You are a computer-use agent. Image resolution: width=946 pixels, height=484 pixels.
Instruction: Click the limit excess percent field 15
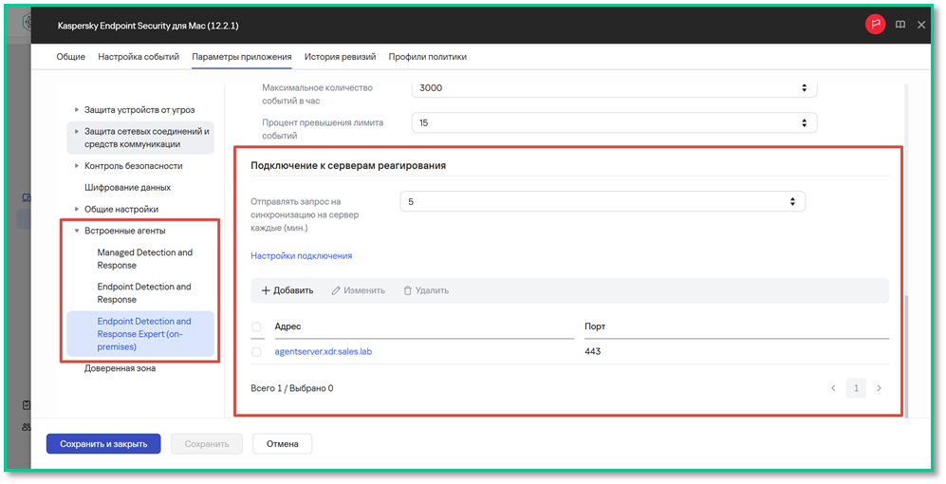[x=614, y=122]
